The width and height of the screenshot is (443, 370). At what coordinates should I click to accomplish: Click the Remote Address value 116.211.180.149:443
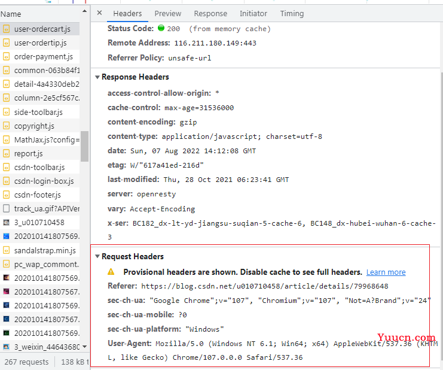tap(215, 43)
